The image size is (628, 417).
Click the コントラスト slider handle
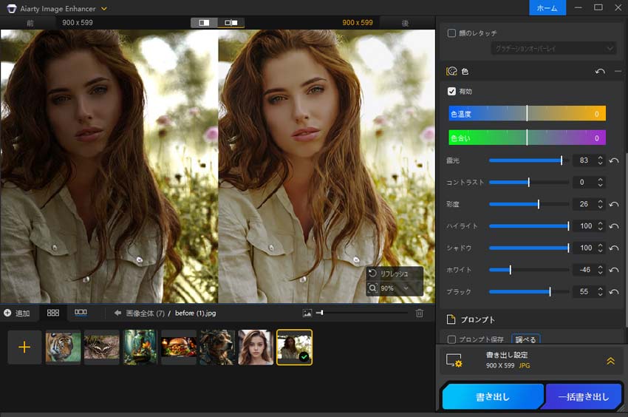(x=529, y=183)
